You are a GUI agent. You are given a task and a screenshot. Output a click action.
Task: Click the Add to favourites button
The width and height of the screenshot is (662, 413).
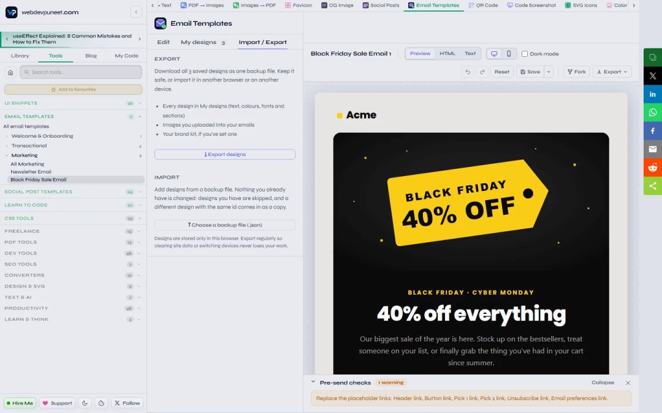(x=73, y=89)
